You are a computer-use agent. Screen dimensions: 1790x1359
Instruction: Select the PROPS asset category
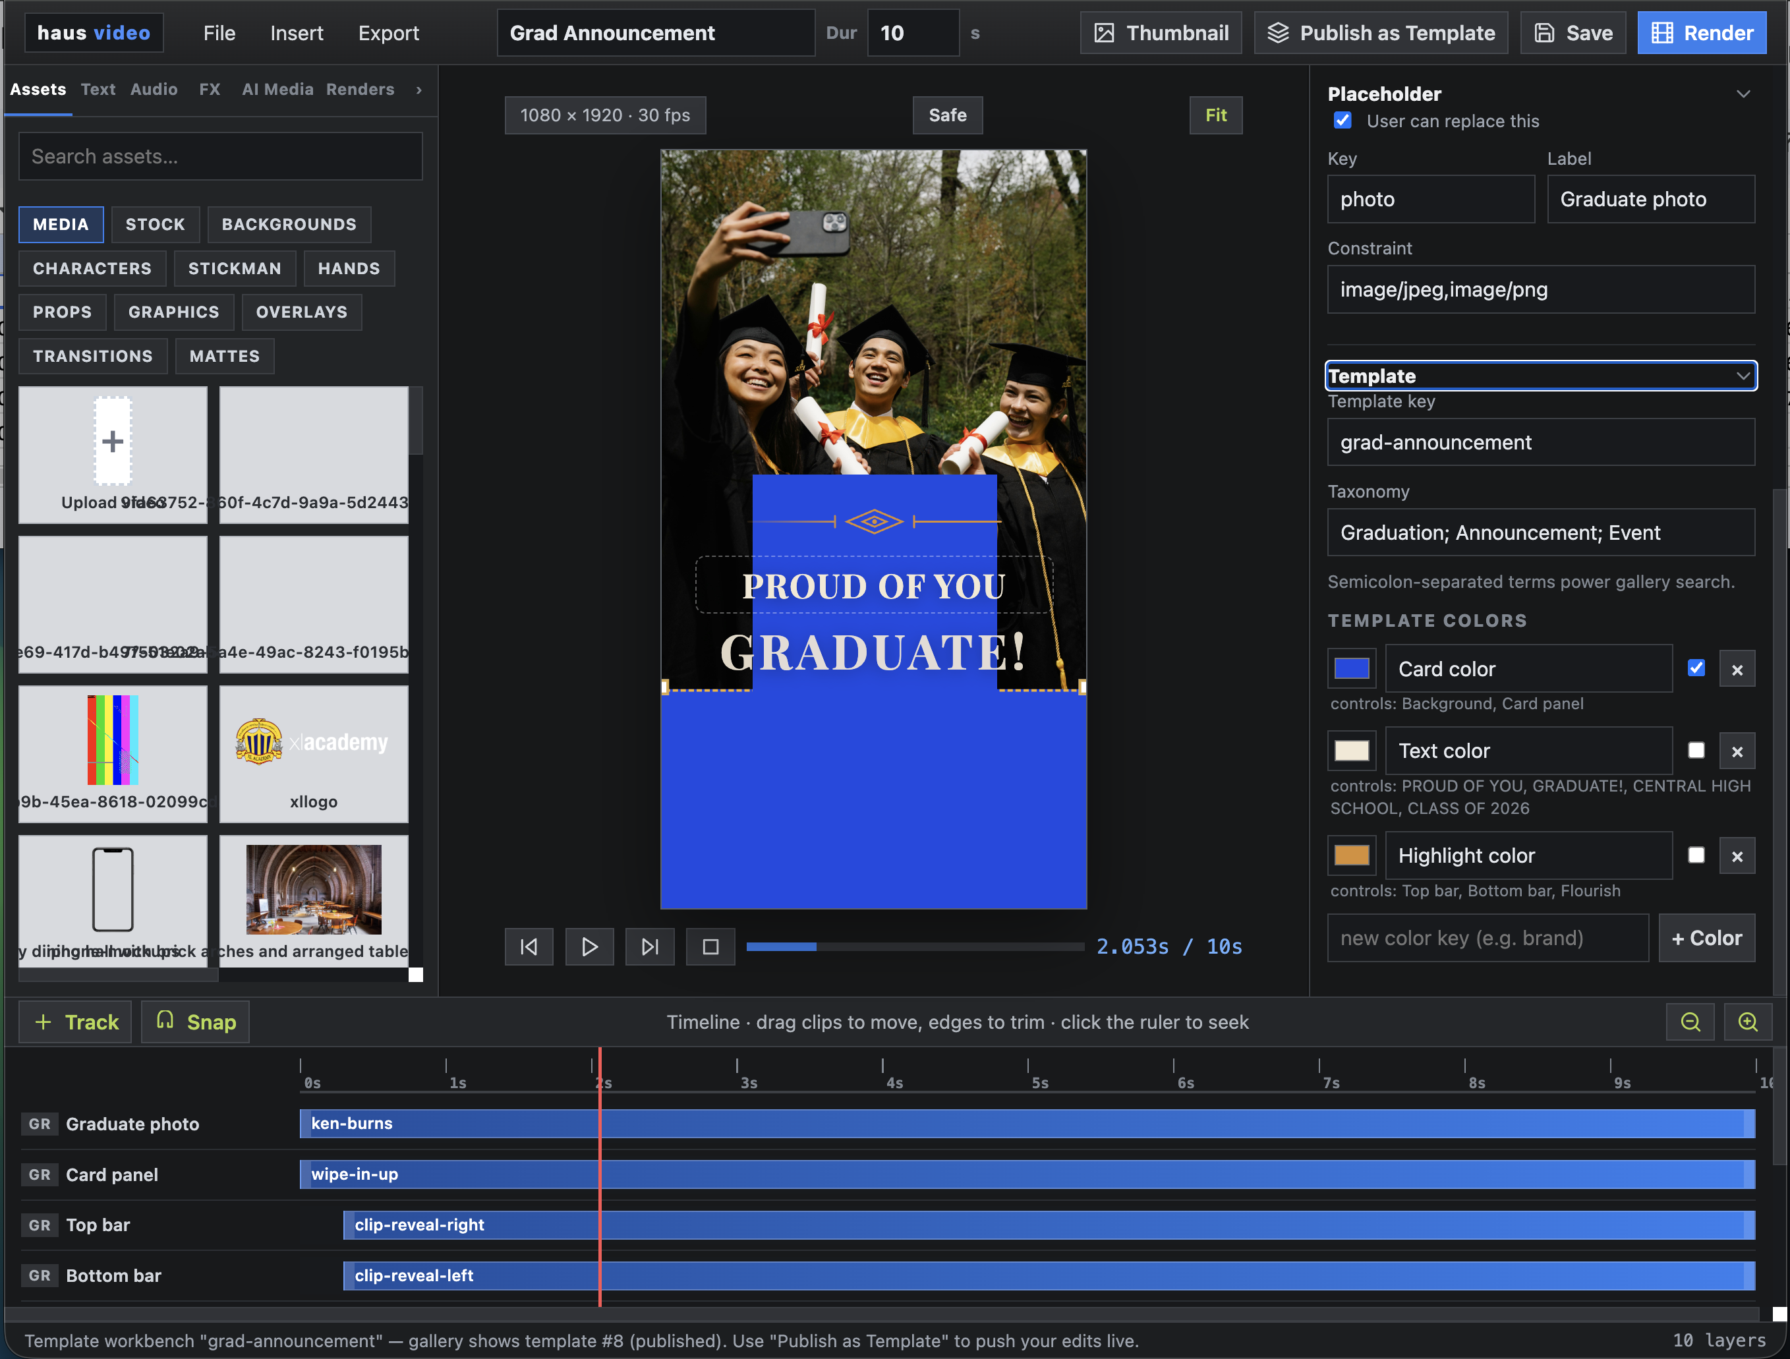coord(63,312)
